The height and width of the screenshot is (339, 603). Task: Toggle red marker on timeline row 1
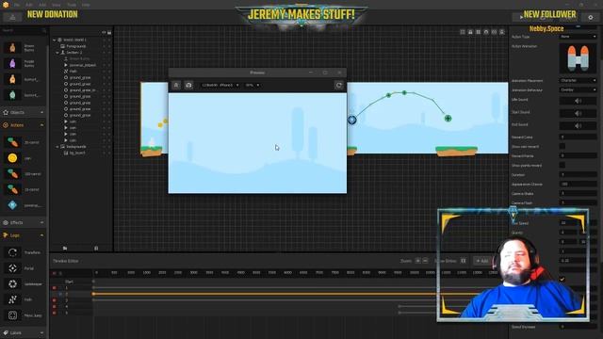[x=55, y=288]
